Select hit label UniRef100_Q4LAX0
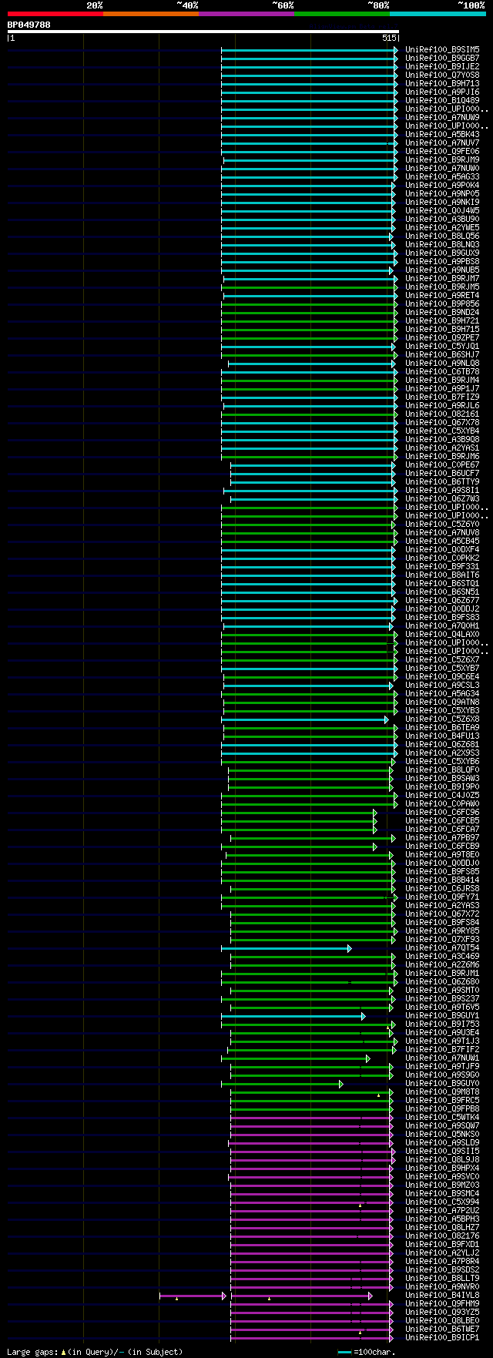The width and height of the screenshot is (493, 1358). tap(442, 634)
